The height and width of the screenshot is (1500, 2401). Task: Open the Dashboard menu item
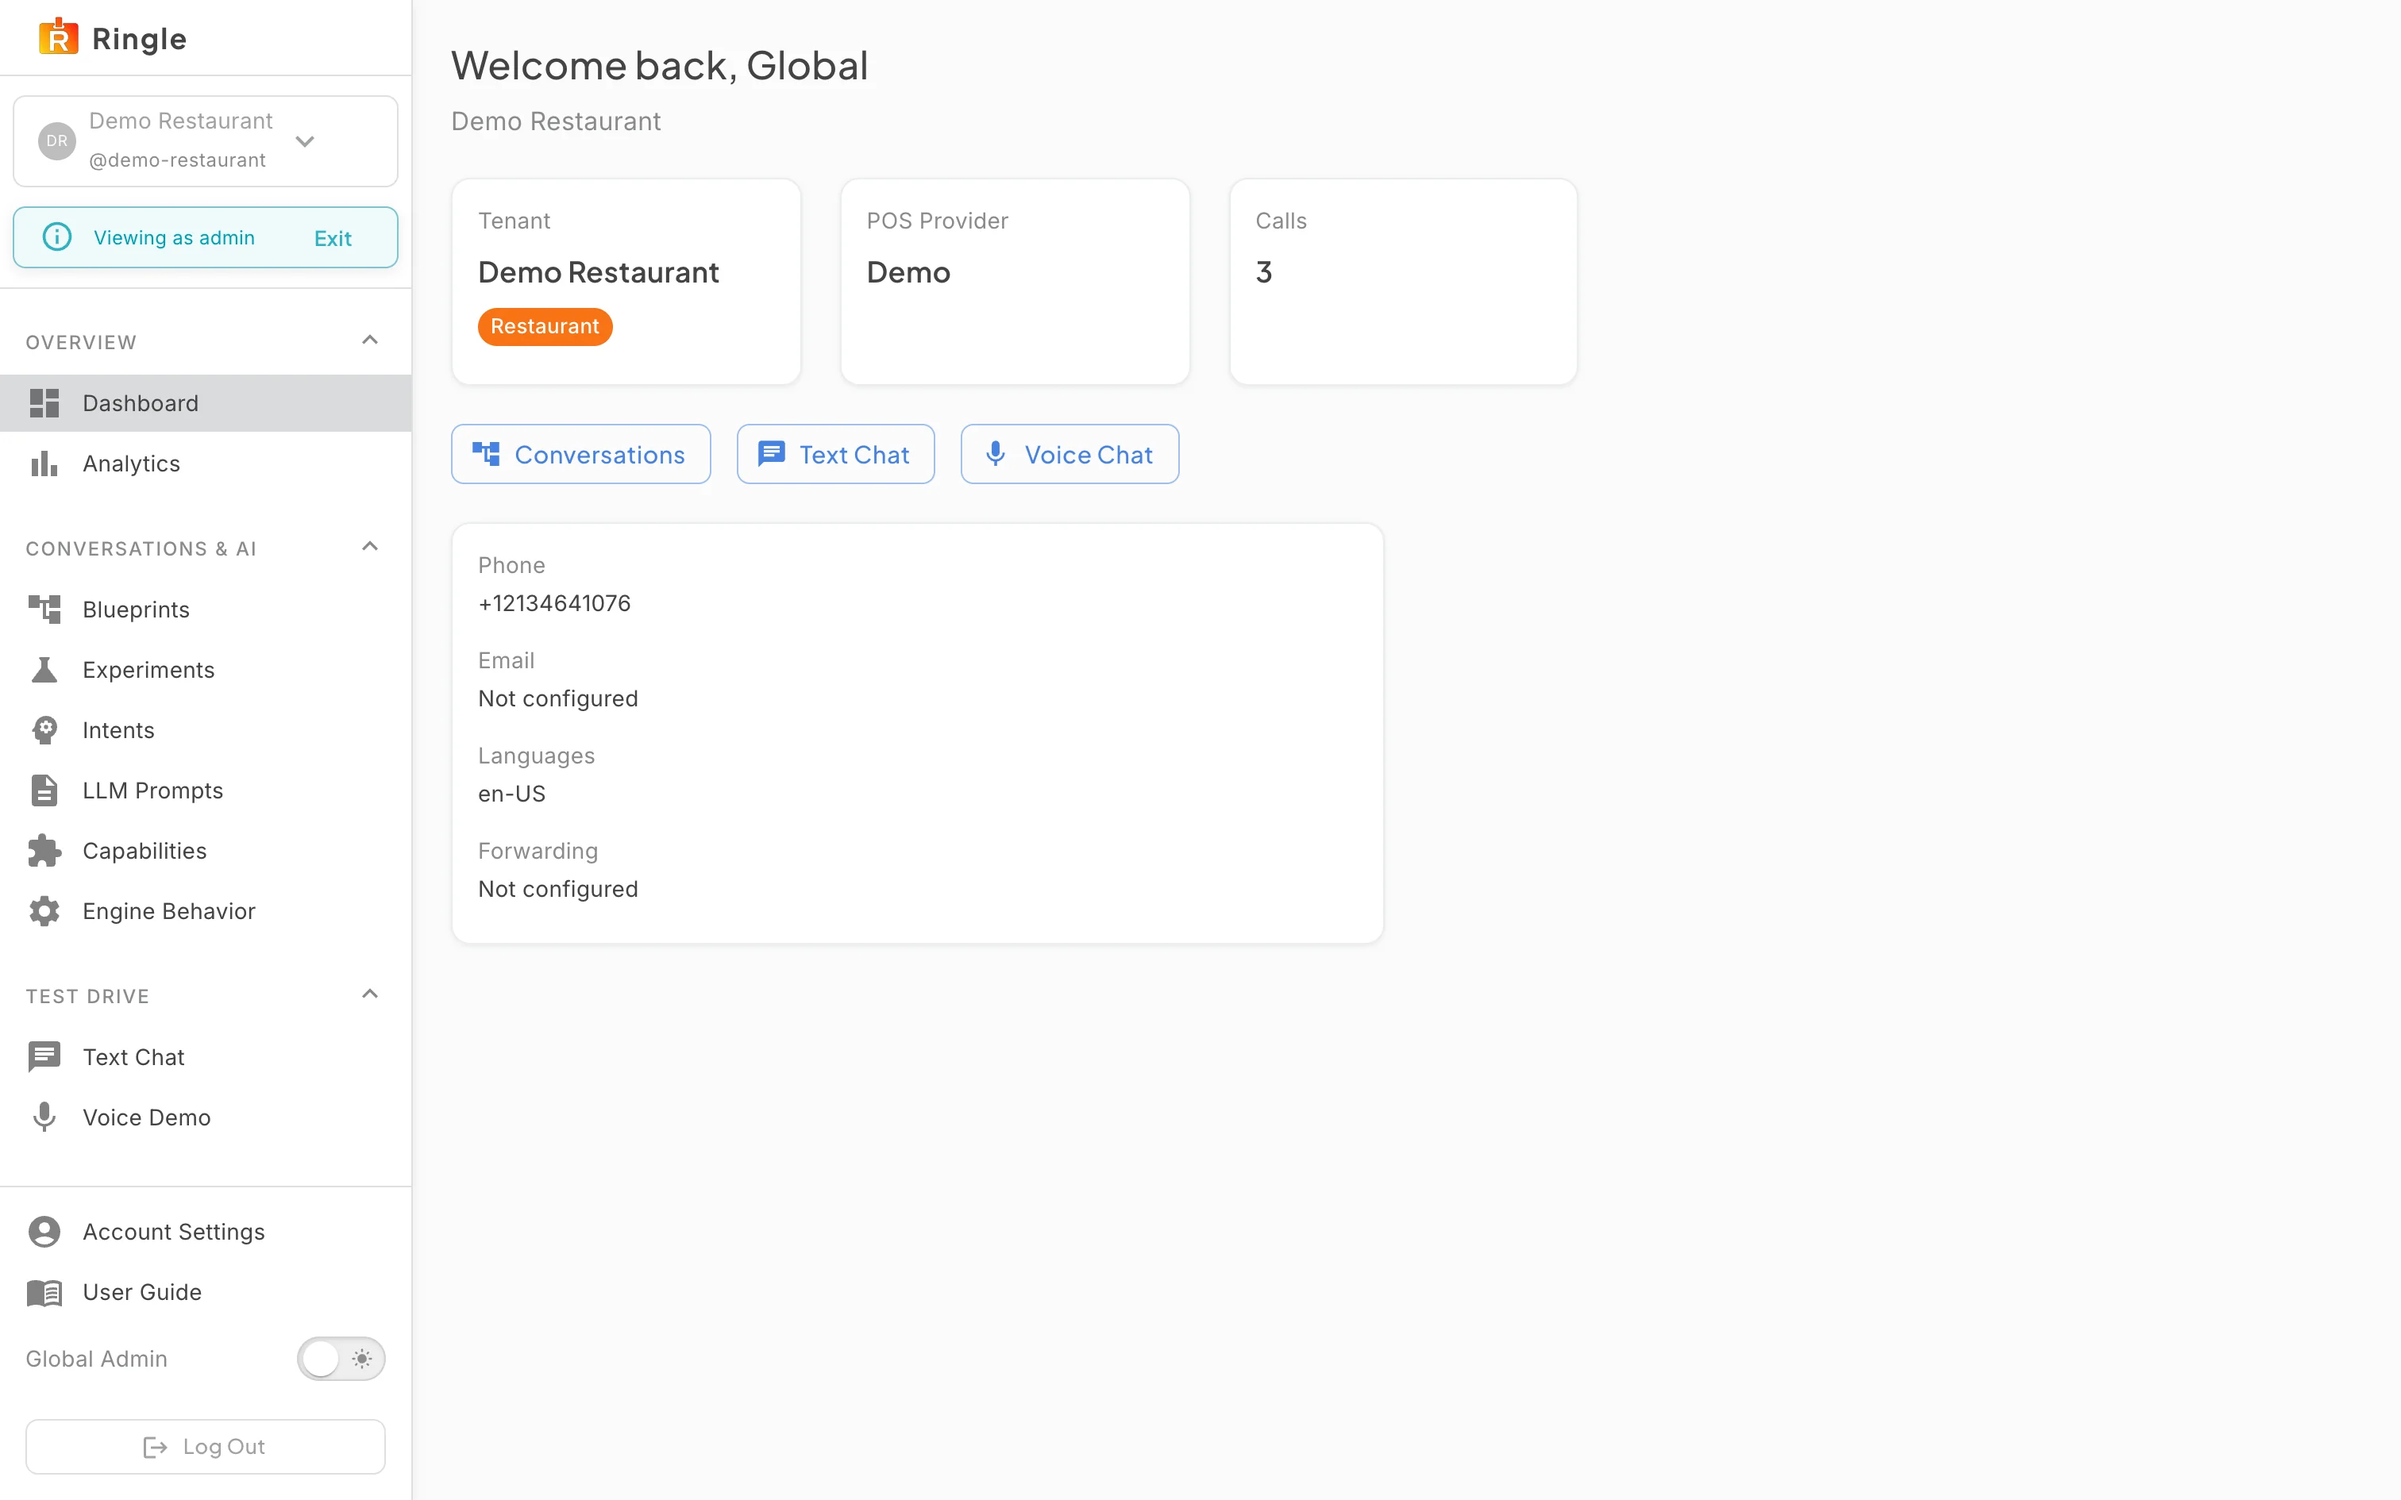[206, 403]
